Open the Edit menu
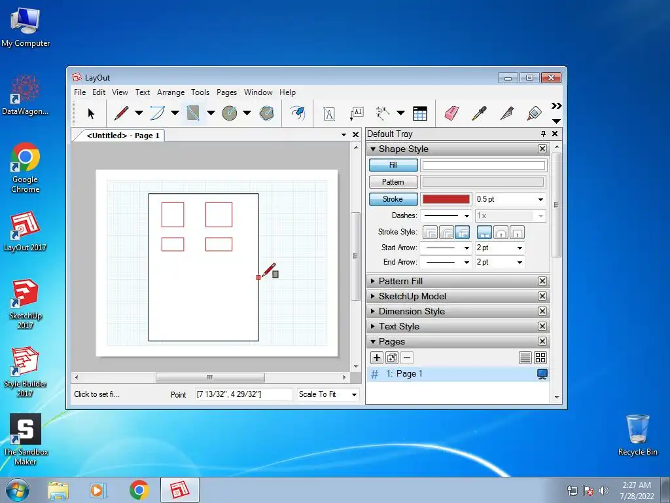Viewport: 670px width, 503px height. (x=99, y=92)
